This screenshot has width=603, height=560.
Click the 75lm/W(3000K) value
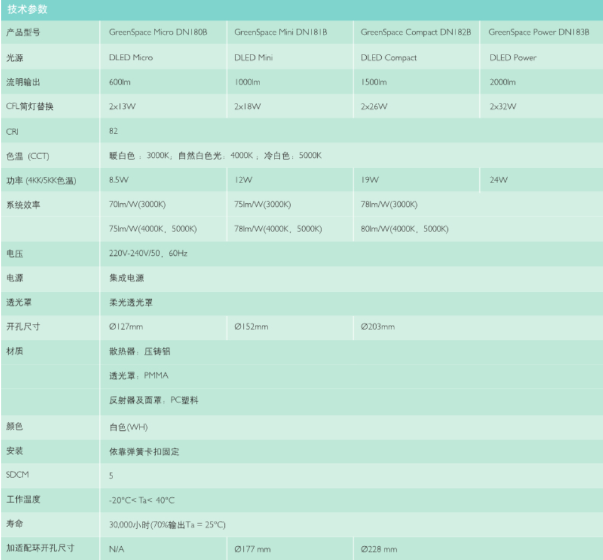tap(263, 204)
